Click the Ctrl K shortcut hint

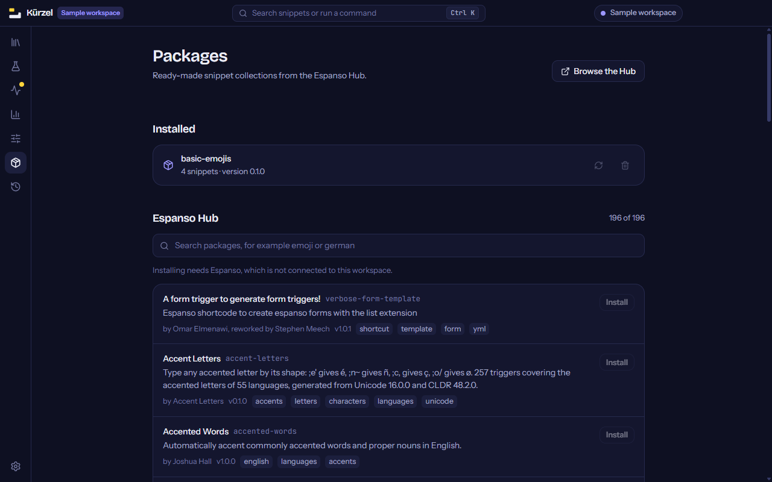pyautogui.click(x=463, y=13)
